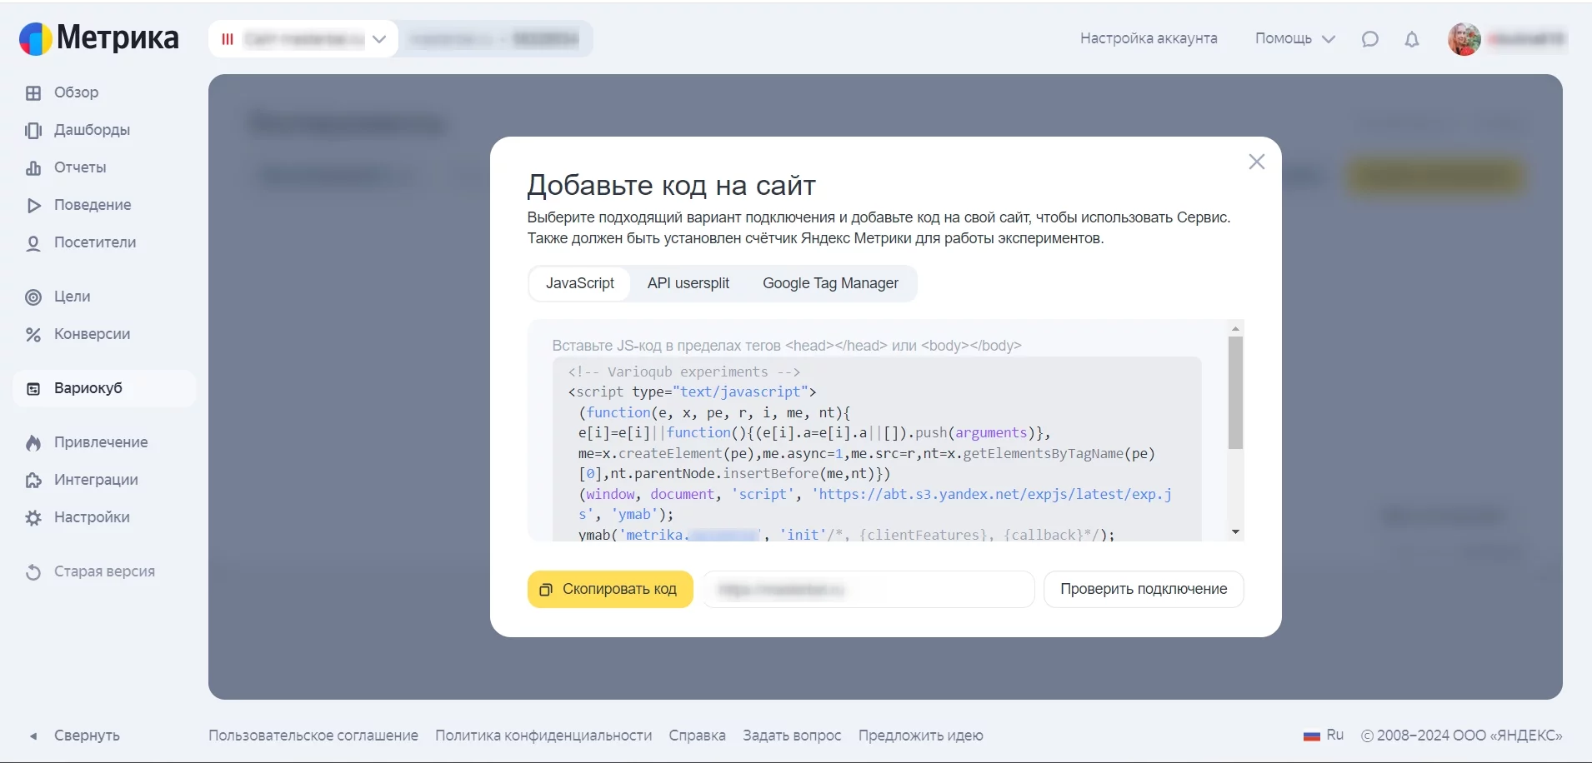Click the Настройки gear icon
The image size is (1592, 763).
pos(33,517)
